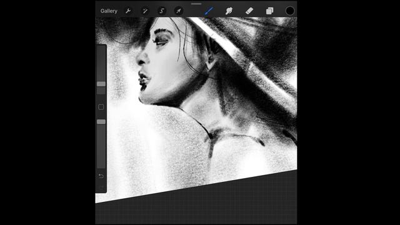The image size is (400, 225).
Task: Open the Actions wrench menu
Action: [x=128, y=11]
